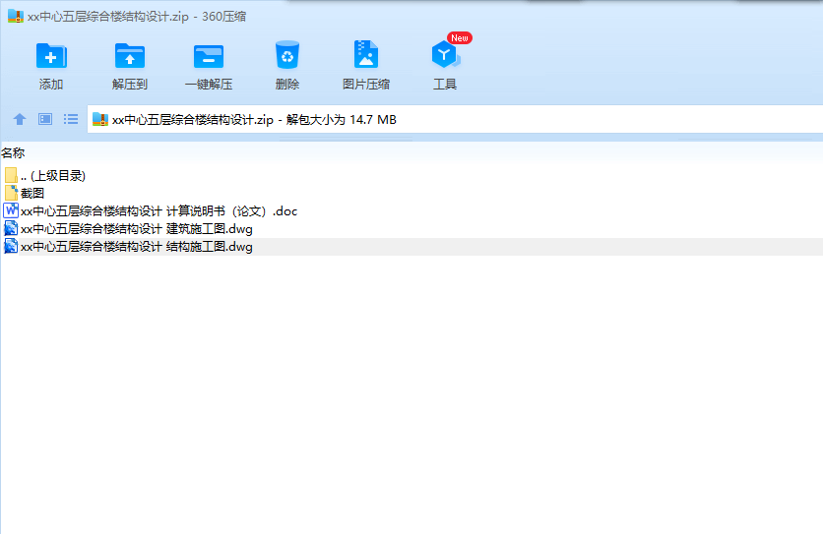Screen dimensions: 823x534
Task: Open the 图片压缩 image compression tool
Action: click(x=366, y=54)
